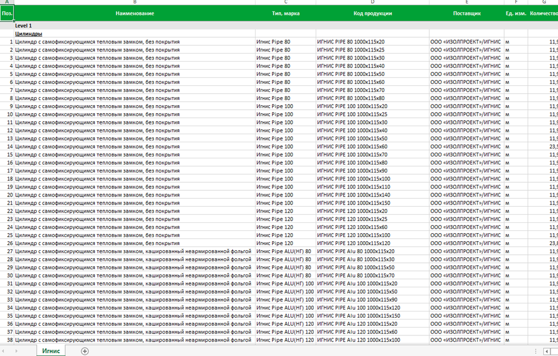
Task: Select cell ИГНИС PIPE 80 1000x115x70
Action: [373, 90]
